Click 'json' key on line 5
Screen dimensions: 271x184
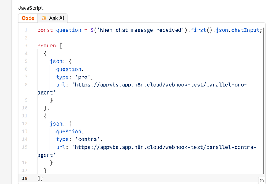tap(56, 62)
